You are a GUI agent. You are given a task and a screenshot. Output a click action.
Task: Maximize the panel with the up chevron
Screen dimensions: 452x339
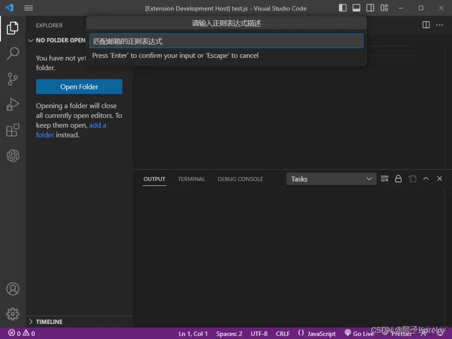426,179
